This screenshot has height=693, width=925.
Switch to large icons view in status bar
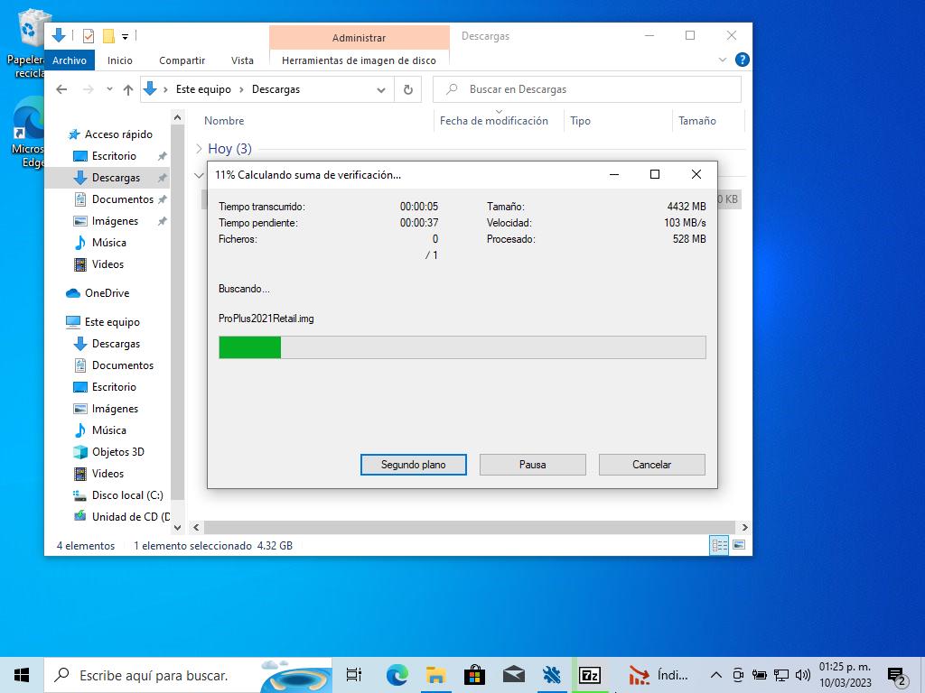(x=739, y=545)
